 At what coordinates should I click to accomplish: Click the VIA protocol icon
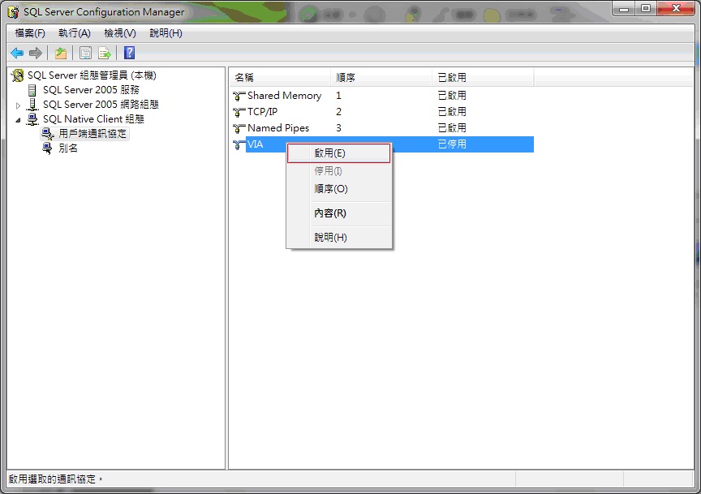click(x=239, y=144)
